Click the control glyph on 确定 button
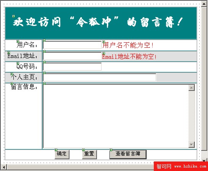Viewport: 208px width, 171px height. (x=56, y=150)
